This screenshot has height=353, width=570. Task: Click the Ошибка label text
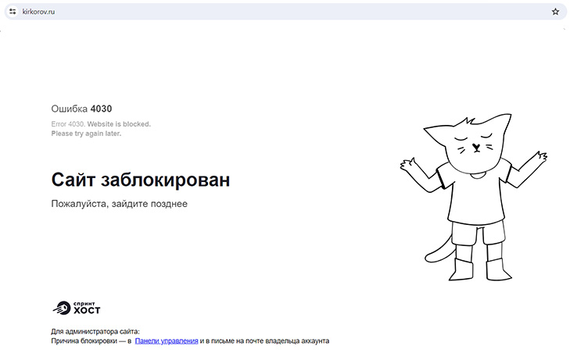[69, 109]
